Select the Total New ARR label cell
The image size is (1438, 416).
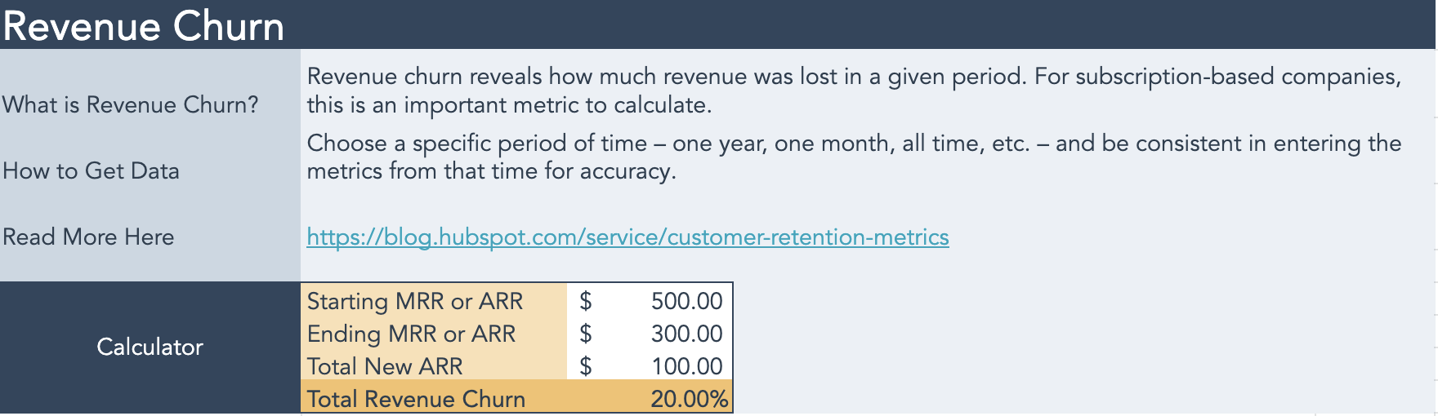[385, 366]
